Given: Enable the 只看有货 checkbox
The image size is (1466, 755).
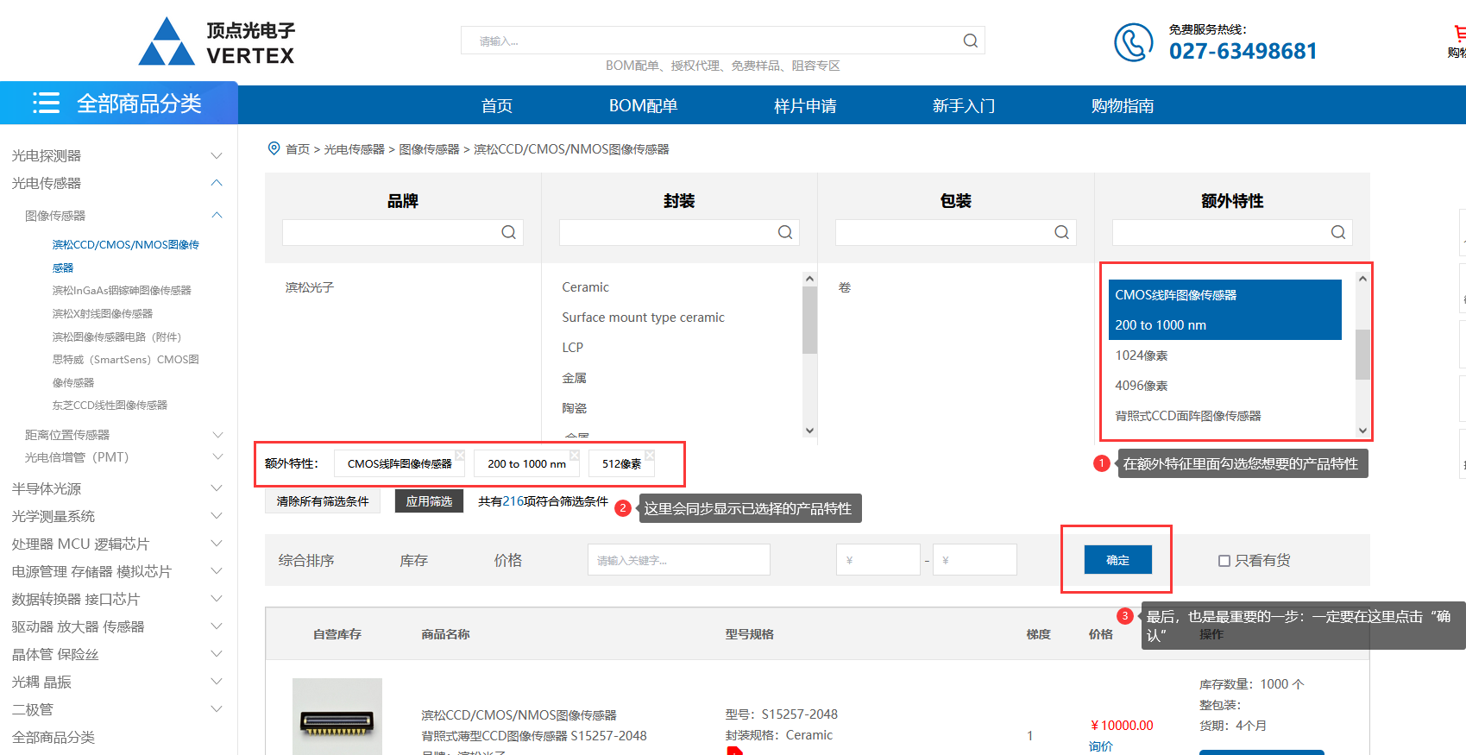Looking at the screenshot, I should point(1224,561).
